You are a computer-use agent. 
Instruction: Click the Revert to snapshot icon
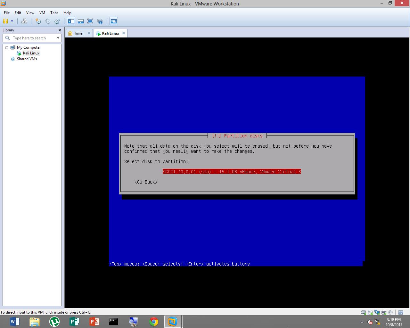click(48, 21)
